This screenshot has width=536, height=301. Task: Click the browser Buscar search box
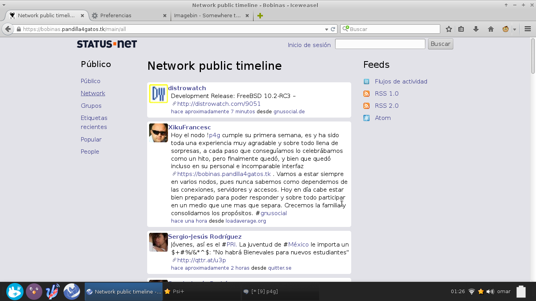(x=390, y=29)
